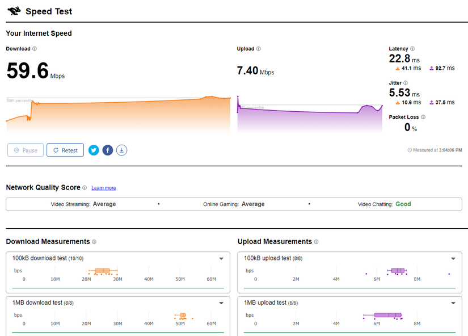The height and width of the screenshot is (336, 468).
Task: Open the Learn more link
Action: point(103,188)
